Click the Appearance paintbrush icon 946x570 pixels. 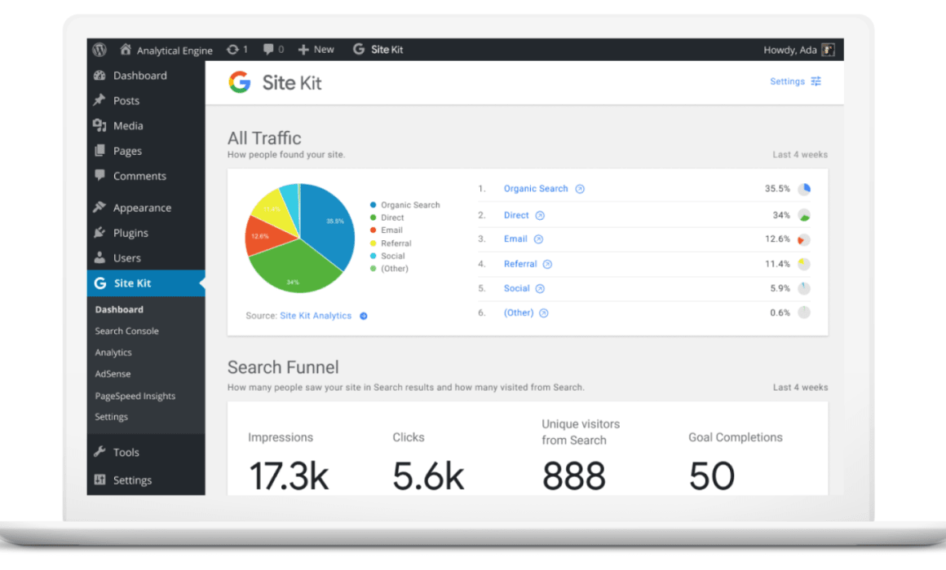coord(99,208)
